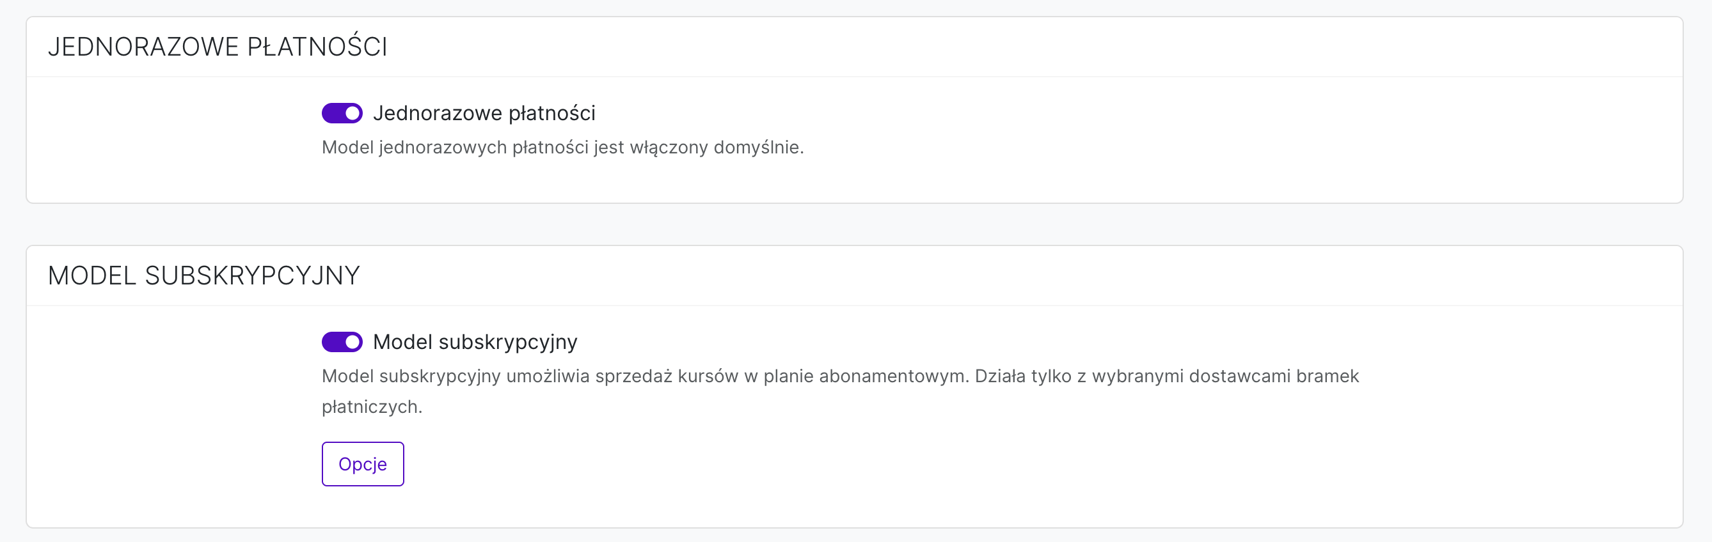The height and width of the screenshot is (542, 1712).
Task: Disable the Jednorazowe płatności toggle
Action: 342,114
